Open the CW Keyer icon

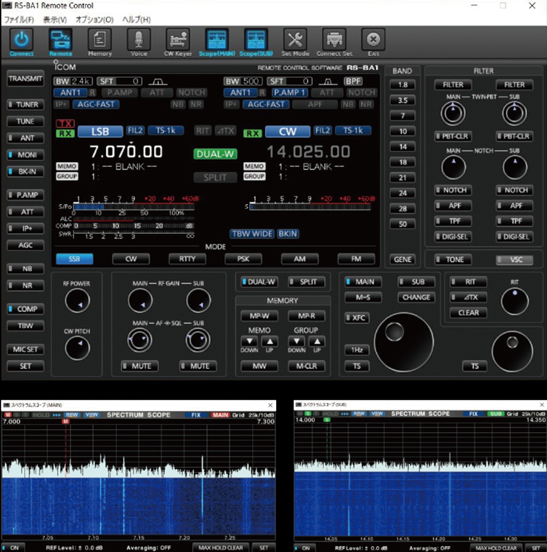[x=178, y=40]
